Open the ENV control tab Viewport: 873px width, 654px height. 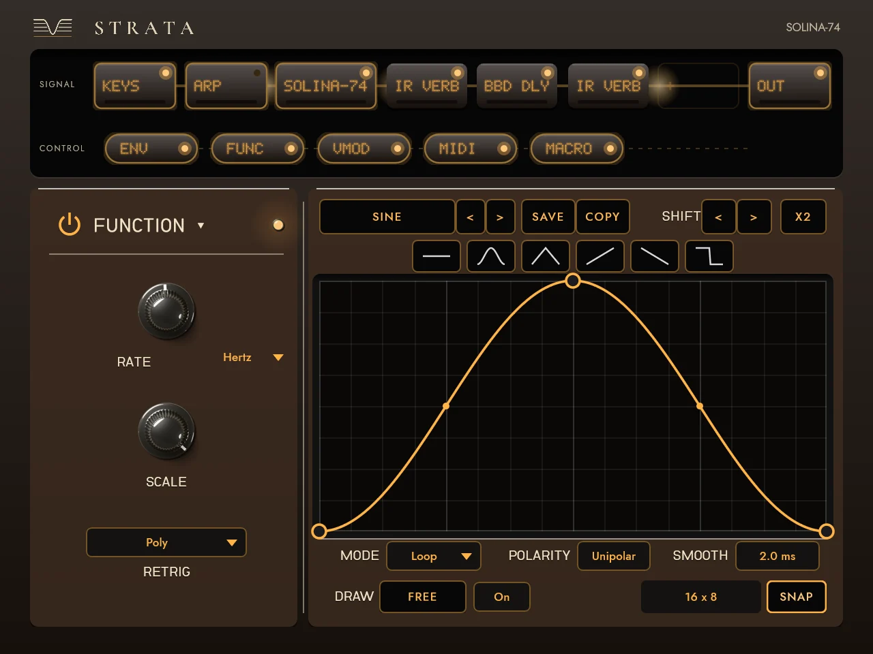point(151,149)
